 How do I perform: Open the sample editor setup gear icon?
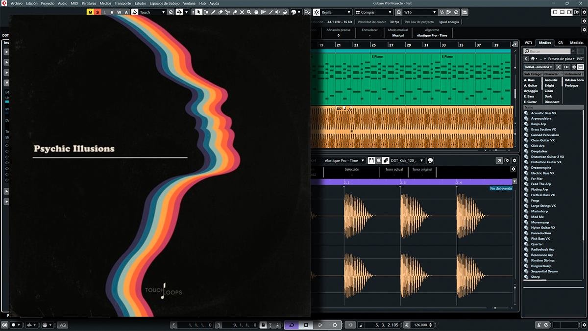(x=514, y=160)
